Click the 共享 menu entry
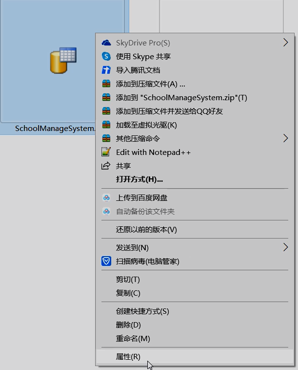The width and height of the screenshot is (298, 370). (x=195, y=166)
